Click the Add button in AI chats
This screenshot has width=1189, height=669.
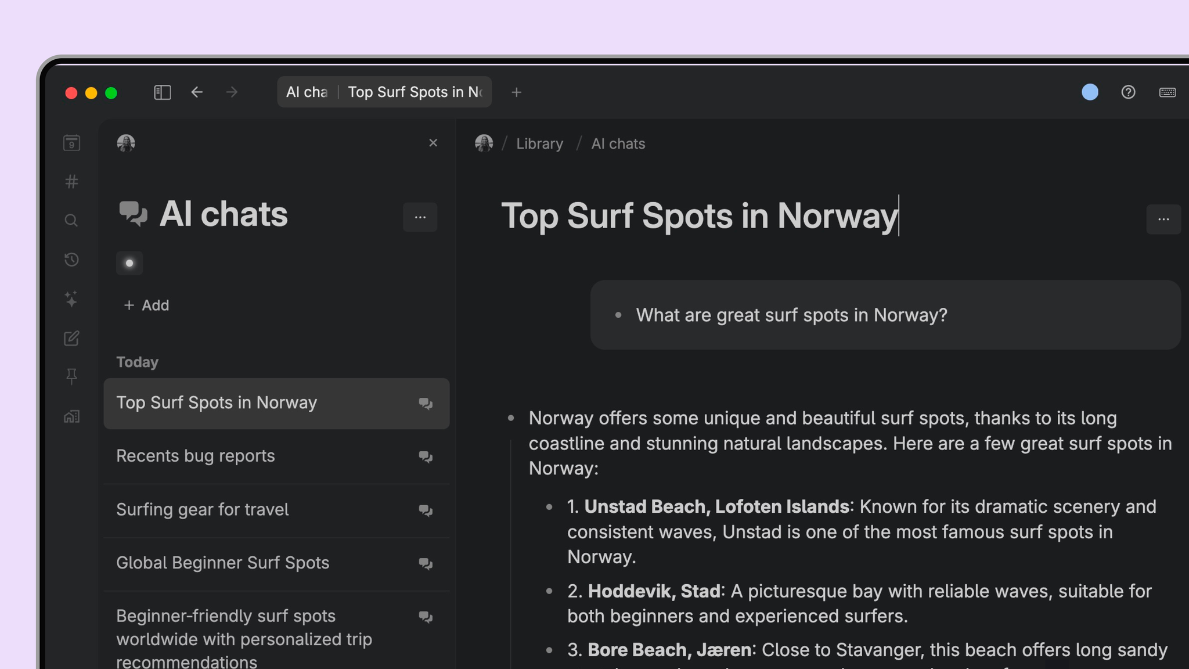point(146,305)
